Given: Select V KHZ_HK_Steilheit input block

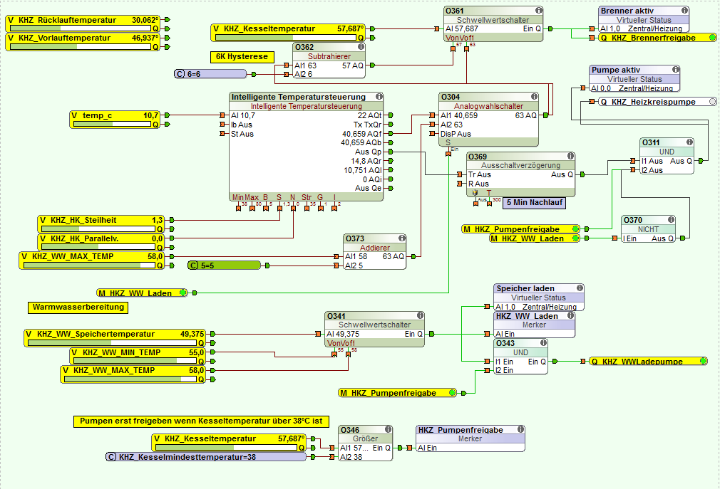Looking at the screenshot, I should point(101,224).
